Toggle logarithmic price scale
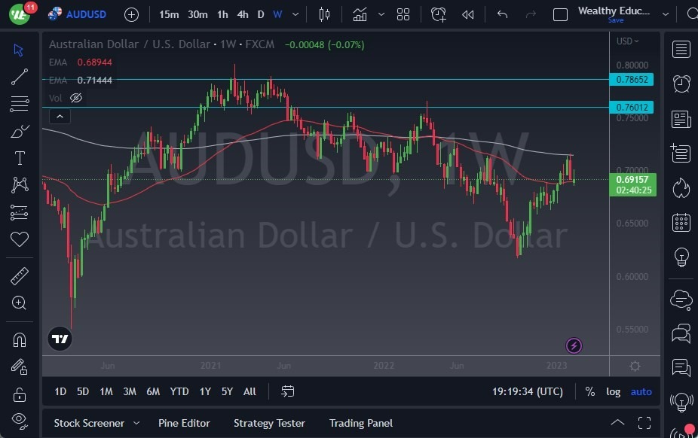The image size is (698, 438). [x=613, y=391]
